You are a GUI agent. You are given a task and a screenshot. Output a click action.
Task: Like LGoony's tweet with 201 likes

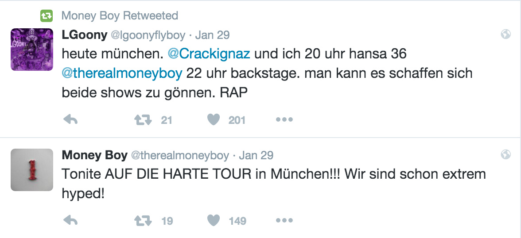(x=214, y=120)
